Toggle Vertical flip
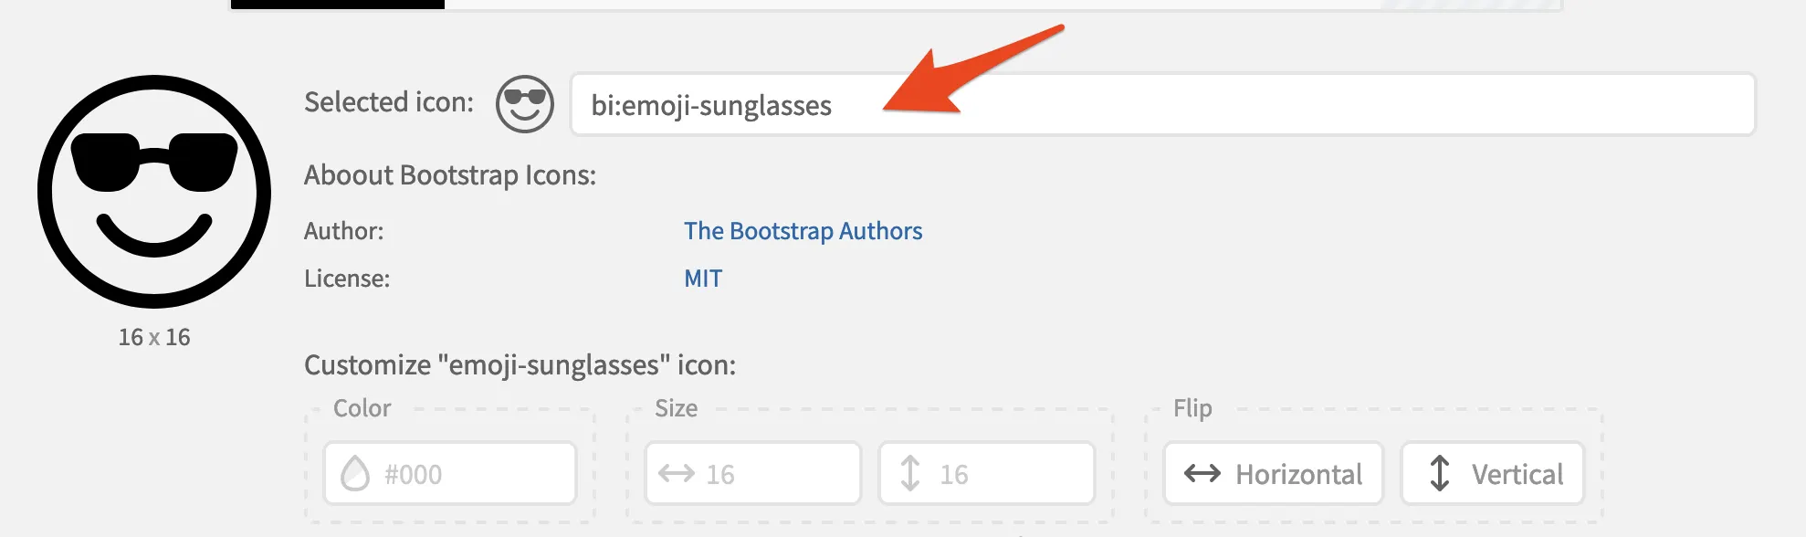This screenshot has height=537, width=1806. click(1492, 474)
